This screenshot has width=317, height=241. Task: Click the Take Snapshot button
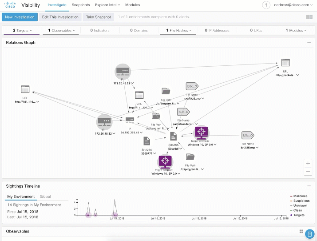pos(99,17)
